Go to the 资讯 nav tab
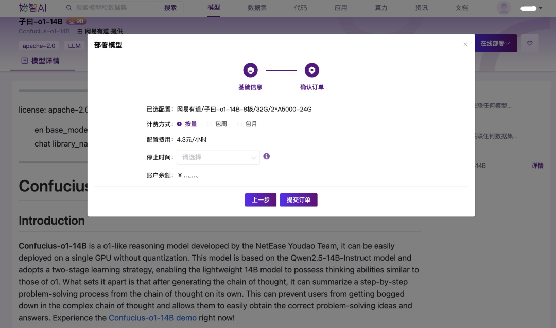556x328 pixels. (x=422, y=8)
